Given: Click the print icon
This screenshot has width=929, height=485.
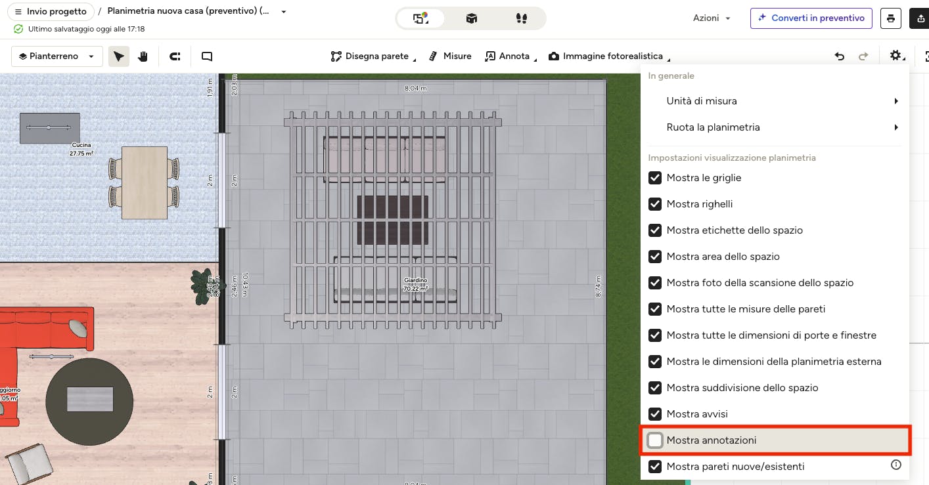Looking at the screenshot, I should [890, 18].
